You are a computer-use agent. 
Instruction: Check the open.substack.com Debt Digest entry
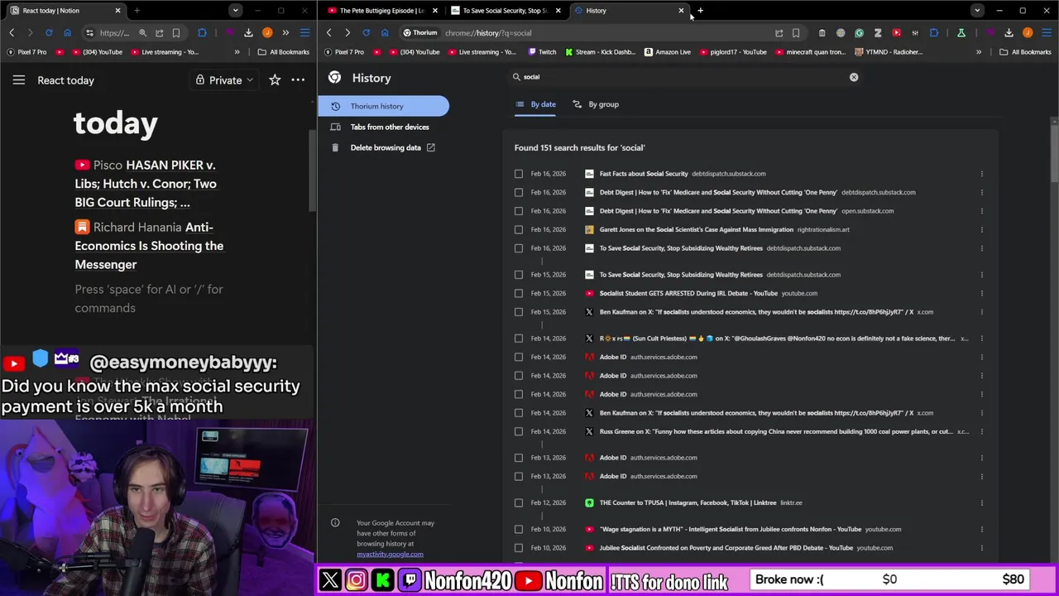(x=519, y=211)
